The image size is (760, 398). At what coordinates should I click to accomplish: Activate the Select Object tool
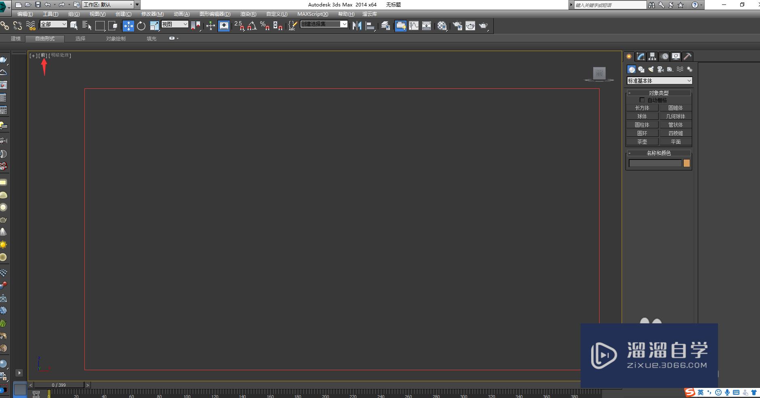coord(74,26)
